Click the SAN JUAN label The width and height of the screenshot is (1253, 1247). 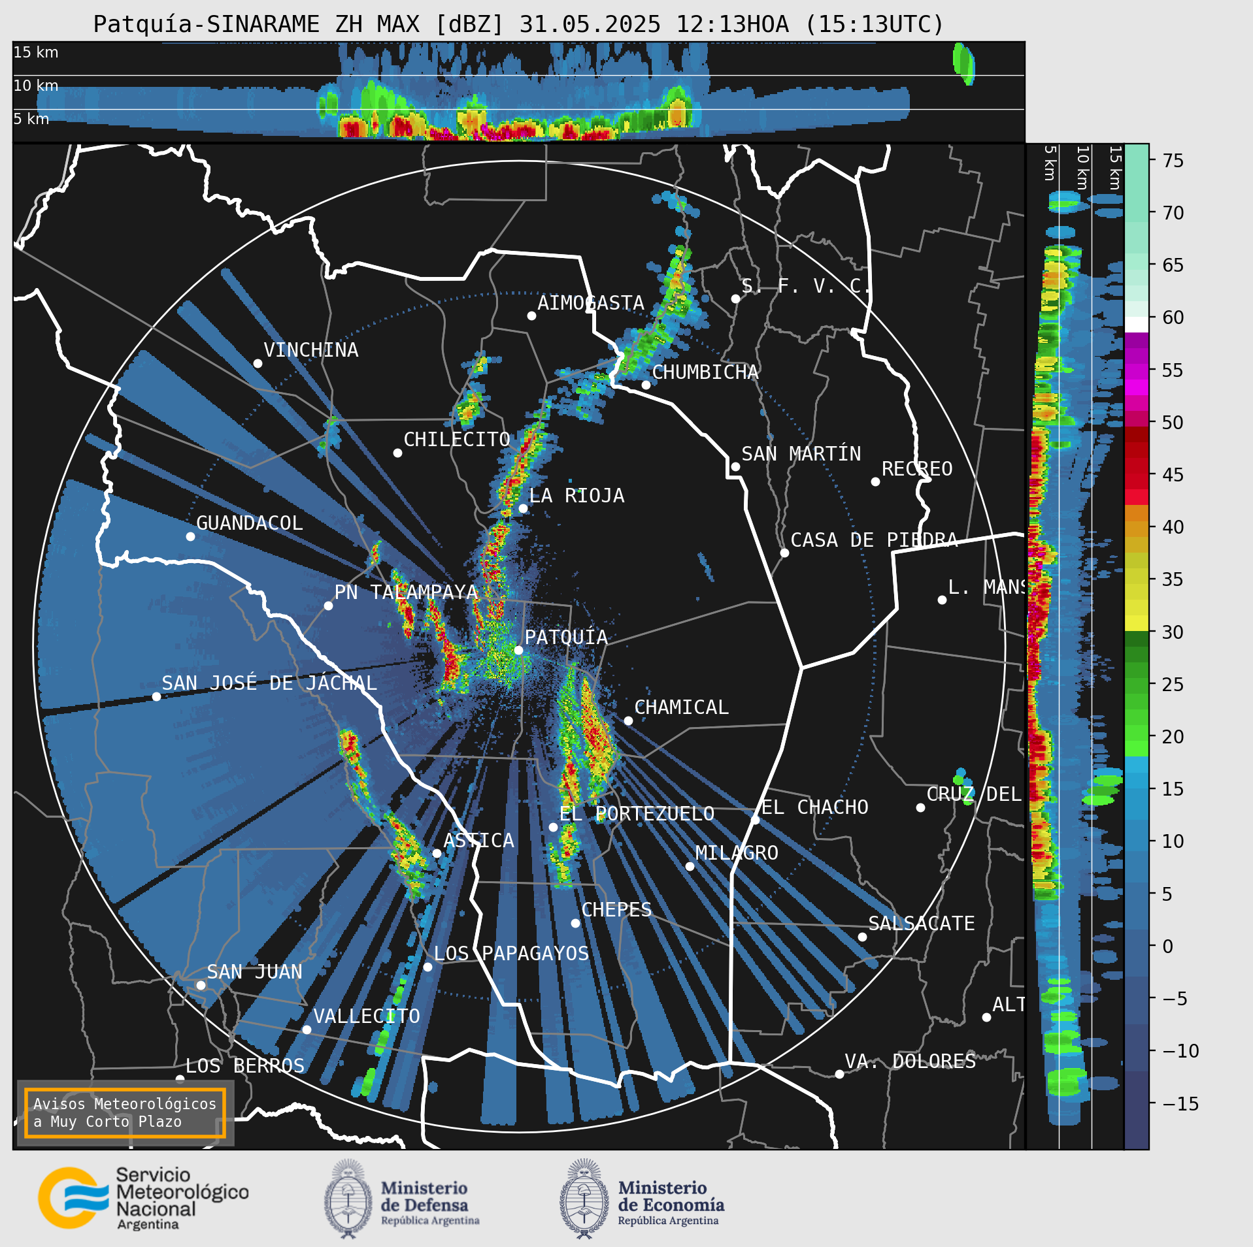(255, 972)
